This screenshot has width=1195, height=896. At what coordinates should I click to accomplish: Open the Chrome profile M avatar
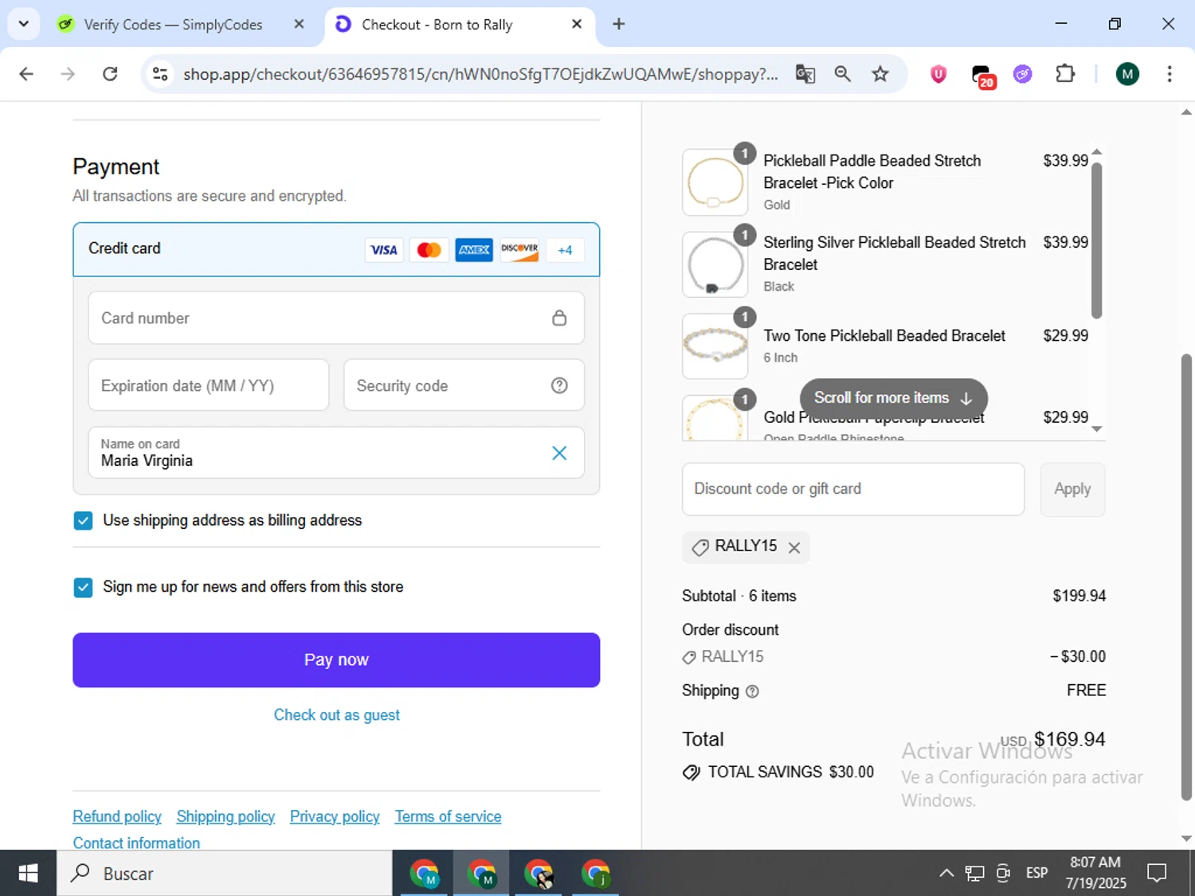[x=1126, y=74]
